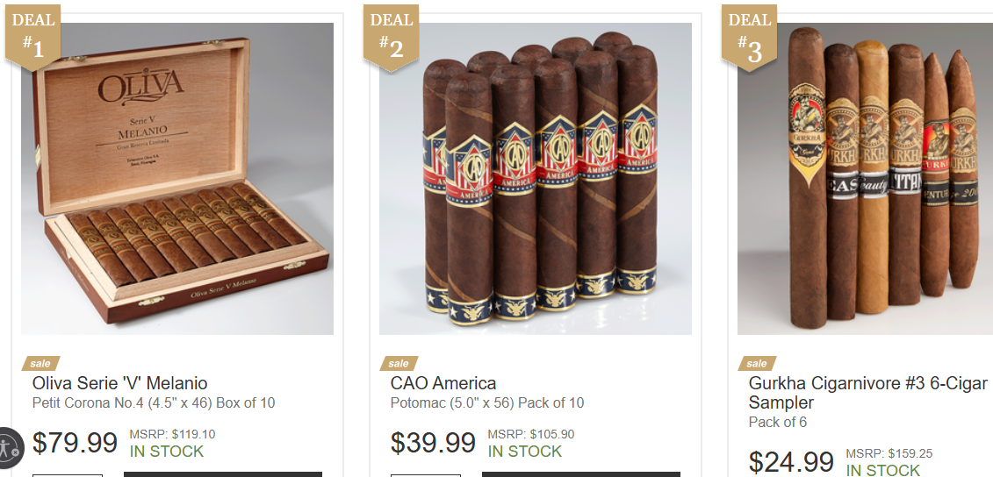Click Petit Corona No.4 Box of 10 text
This screenshot has height=477, width=993.
point(154,403)
